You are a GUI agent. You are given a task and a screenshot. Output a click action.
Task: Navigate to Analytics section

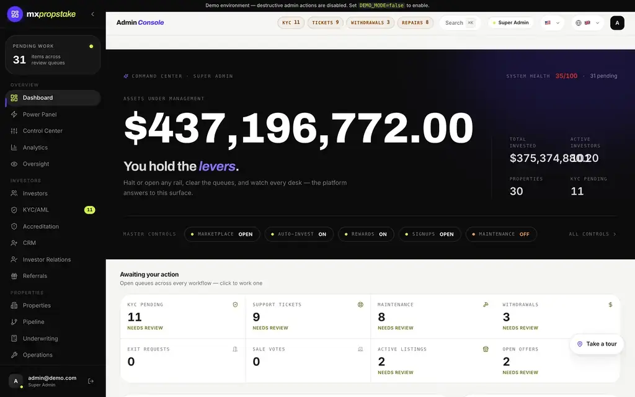pyautogui.click(x=53, y=148)
